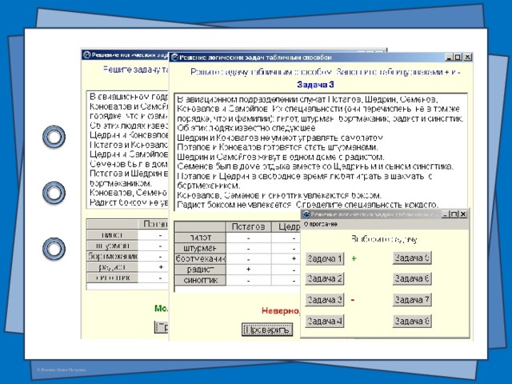The image size is (512, 384).
Task: Click пилот–Щедрин cell in Задача 3 table
Action: [x=286, y=238]
